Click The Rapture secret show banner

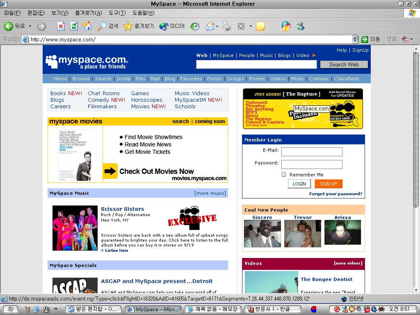tap(303, 109)
